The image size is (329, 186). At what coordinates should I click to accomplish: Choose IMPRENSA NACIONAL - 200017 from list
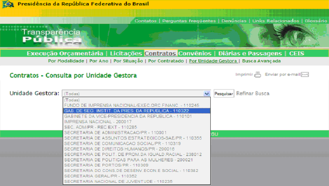(x=93, y=122)
